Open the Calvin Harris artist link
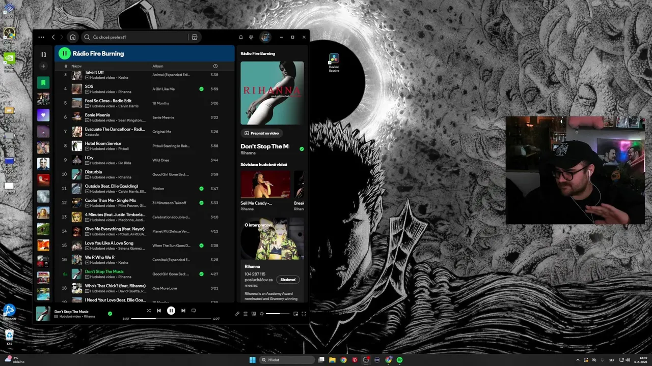This screenshot has height=366, width=652. 128,106
